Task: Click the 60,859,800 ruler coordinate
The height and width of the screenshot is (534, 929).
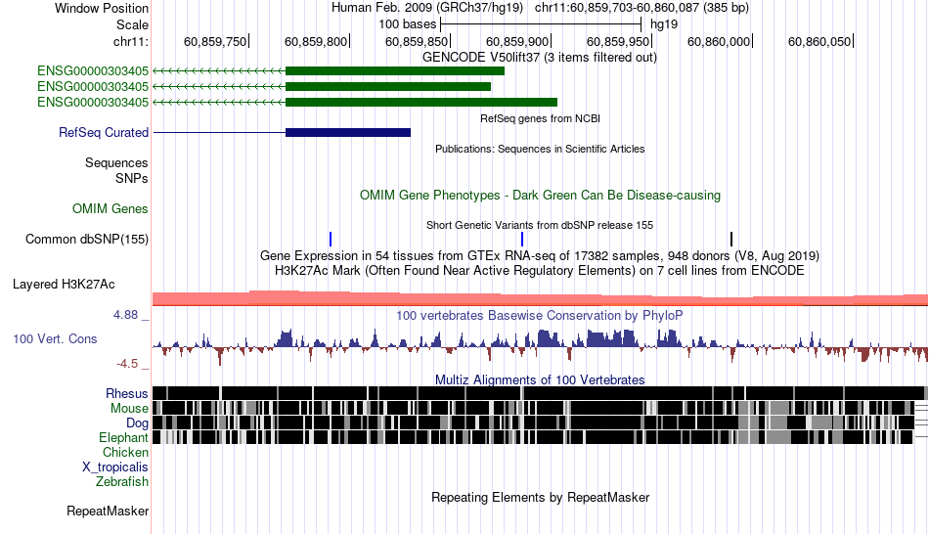Action: tap(316, 41)
